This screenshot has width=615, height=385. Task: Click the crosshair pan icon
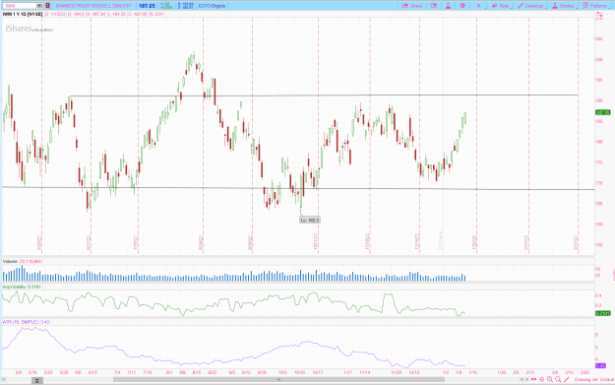(541, 379)
